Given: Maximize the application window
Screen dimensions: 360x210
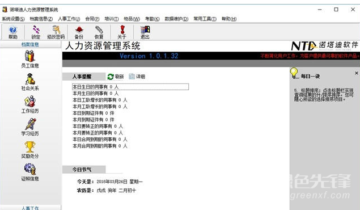Looking at the screenshot, I should coord(336,10).
